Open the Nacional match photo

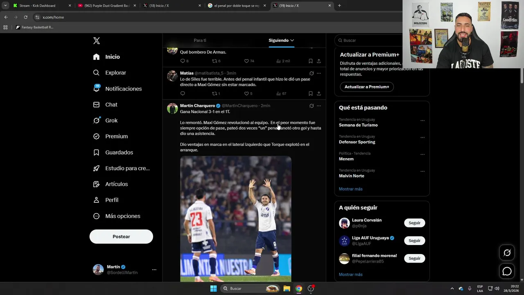236,219
